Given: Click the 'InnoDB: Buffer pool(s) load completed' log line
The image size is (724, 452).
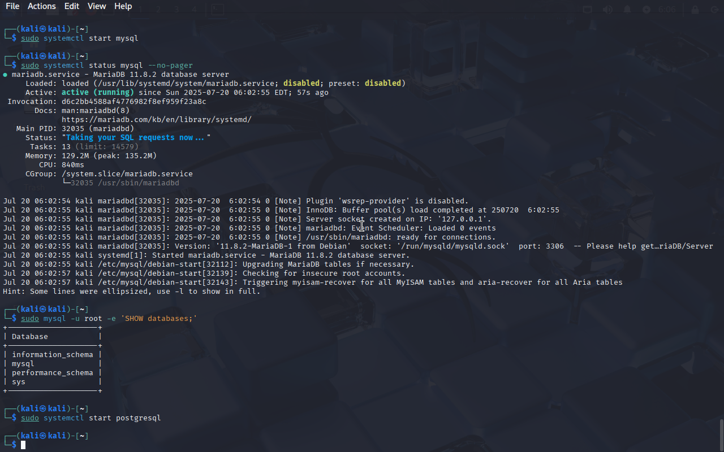Looking at the screenshot, I should pyautogui.click(x=281, y=210).
